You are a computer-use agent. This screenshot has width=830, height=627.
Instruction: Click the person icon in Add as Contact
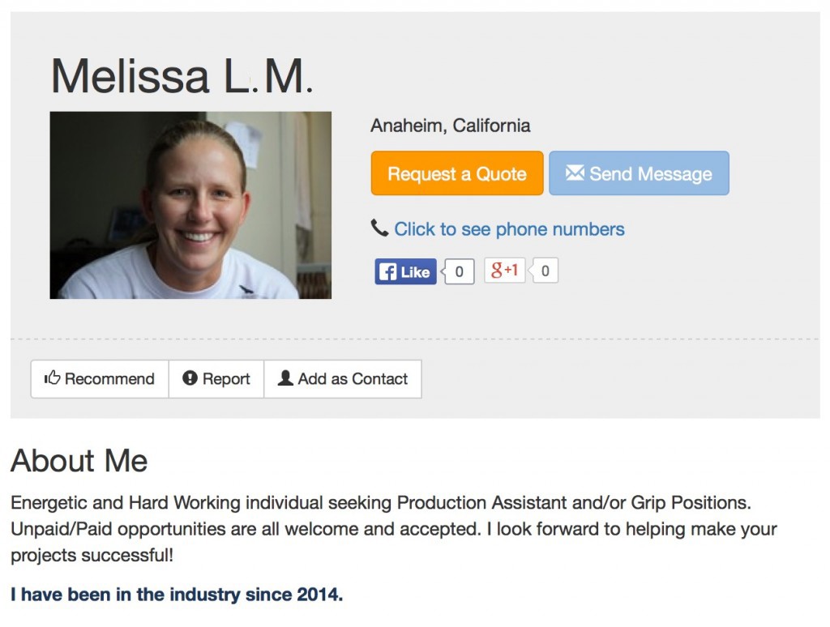click(x=285, y=378)
